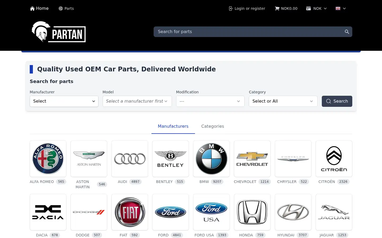Select the Hyundai logo

pos(293,212)
